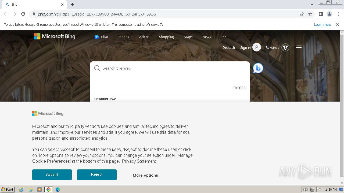Dismiss the Chrome update infobar
Image resolution: width=344 pixels, height=193 pixels.
[338, 24]
